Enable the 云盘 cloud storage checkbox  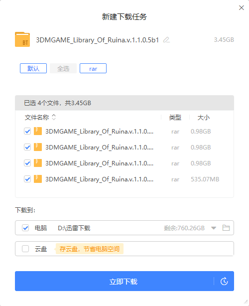(x=25, y=249)
